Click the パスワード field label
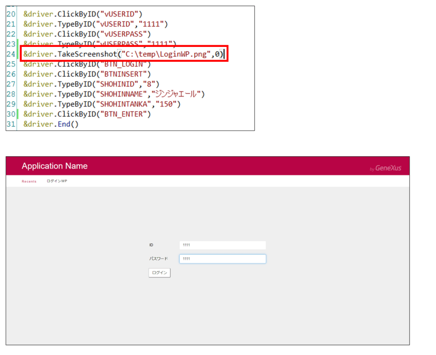The image size is (436, 355). click(x=158, y=259)
